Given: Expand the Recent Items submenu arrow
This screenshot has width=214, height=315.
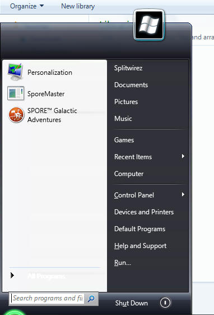Looking at the screenshot, I should [x=183, y=156].
